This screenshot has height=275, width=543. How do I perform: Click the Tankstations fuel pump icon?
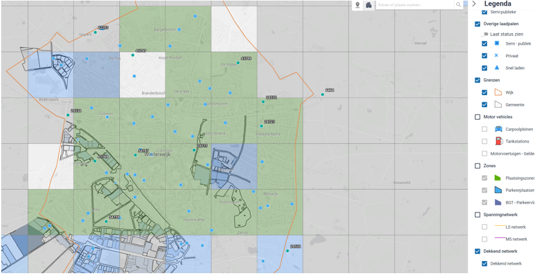pos(498,141)
